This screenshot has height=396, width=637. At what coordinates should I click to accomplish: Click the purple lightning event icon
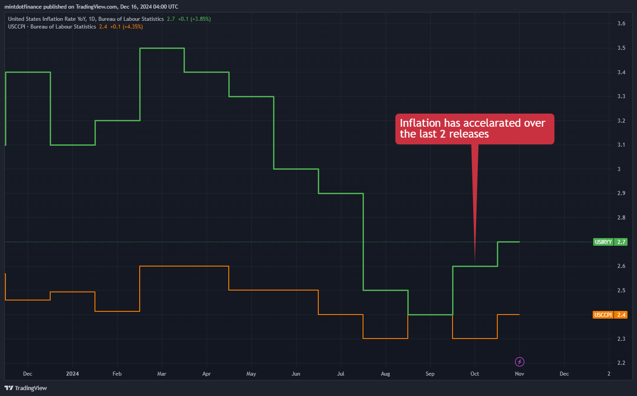(x=519, y=362)
